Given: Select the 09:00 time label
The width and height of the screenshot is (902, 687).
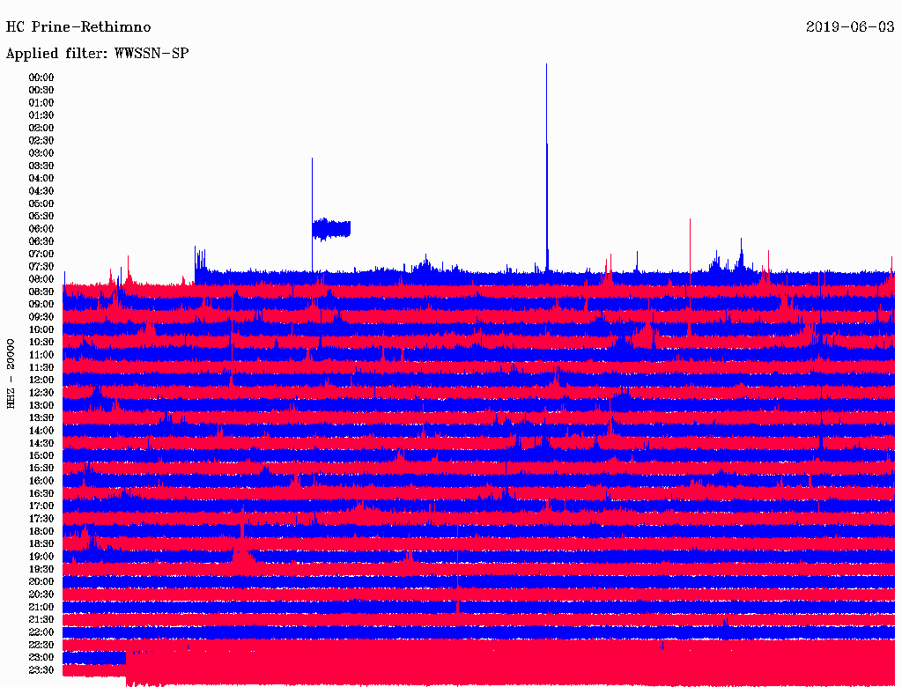Looking at the screenshot, I should (41, 305).
